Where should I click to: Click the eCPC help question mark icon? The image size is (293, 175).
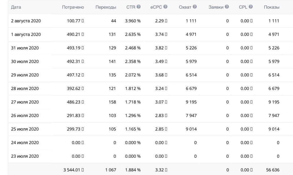165,7
